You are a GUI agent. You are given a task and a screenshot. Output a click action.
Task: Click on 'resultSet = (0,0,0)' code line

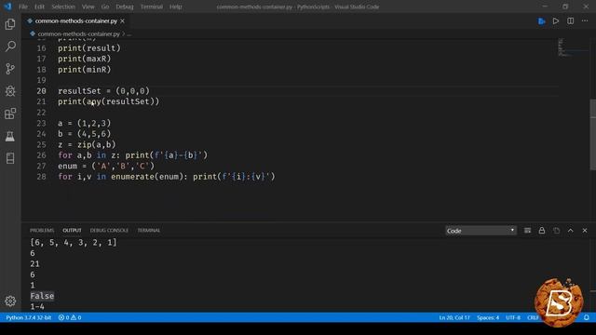click(x=103, y=91)
